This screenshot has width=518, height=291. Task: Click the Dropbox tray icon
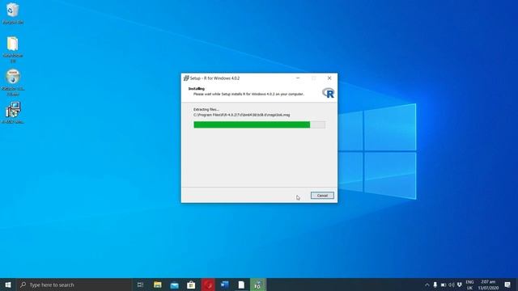[460, 285]
